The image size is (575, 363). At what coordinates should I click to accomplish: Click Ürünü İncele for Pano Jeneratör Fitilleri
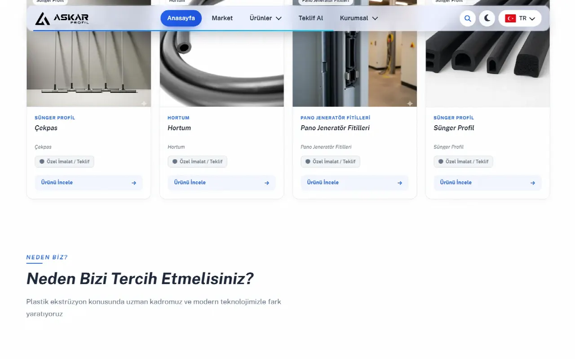(x=354, y=183)
